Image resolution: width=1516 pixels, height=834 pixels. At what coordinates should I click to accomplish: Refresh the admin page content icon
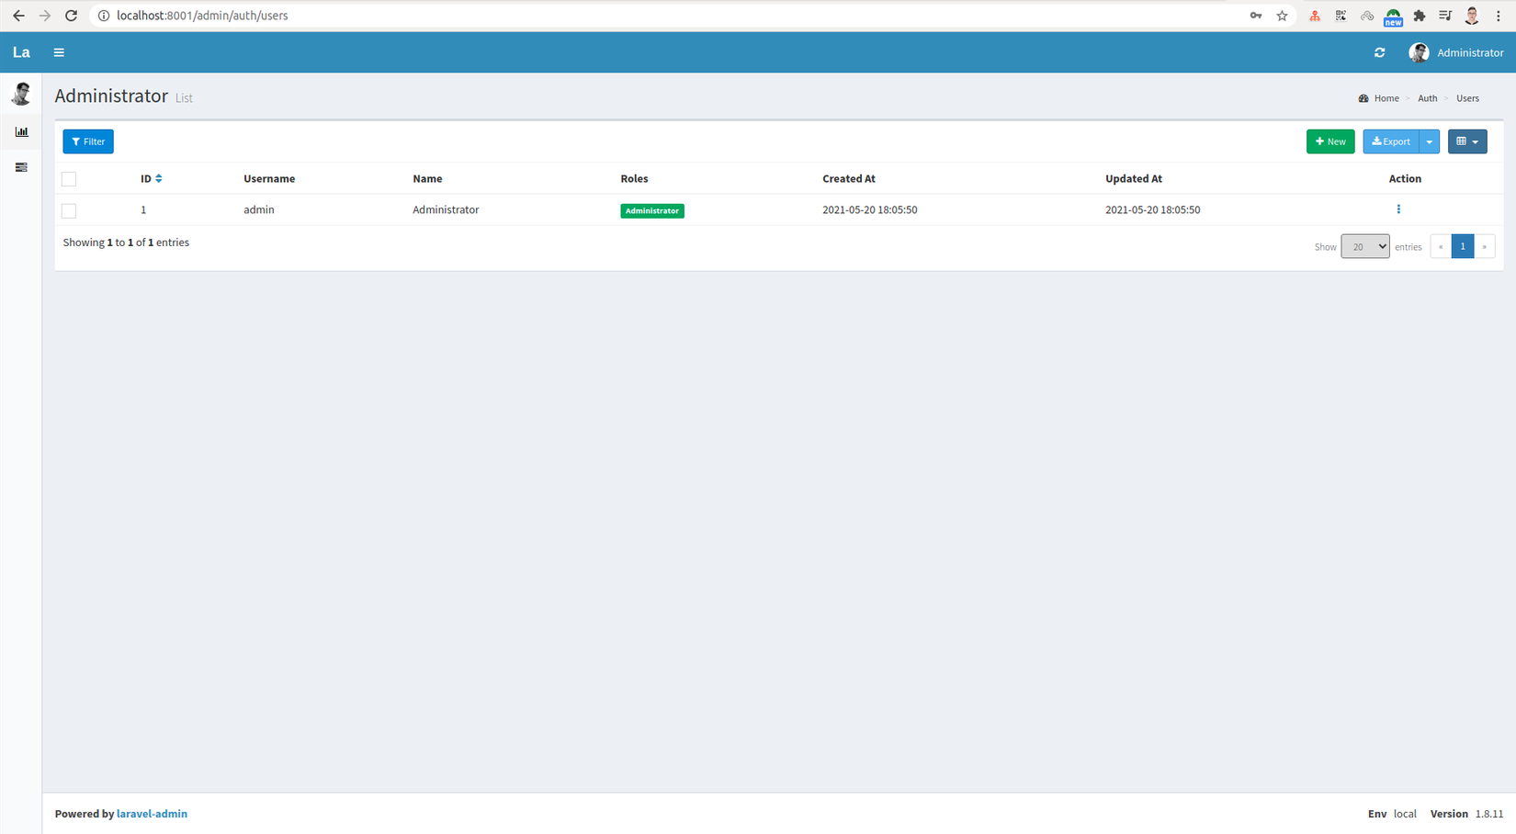[1379, 52]
